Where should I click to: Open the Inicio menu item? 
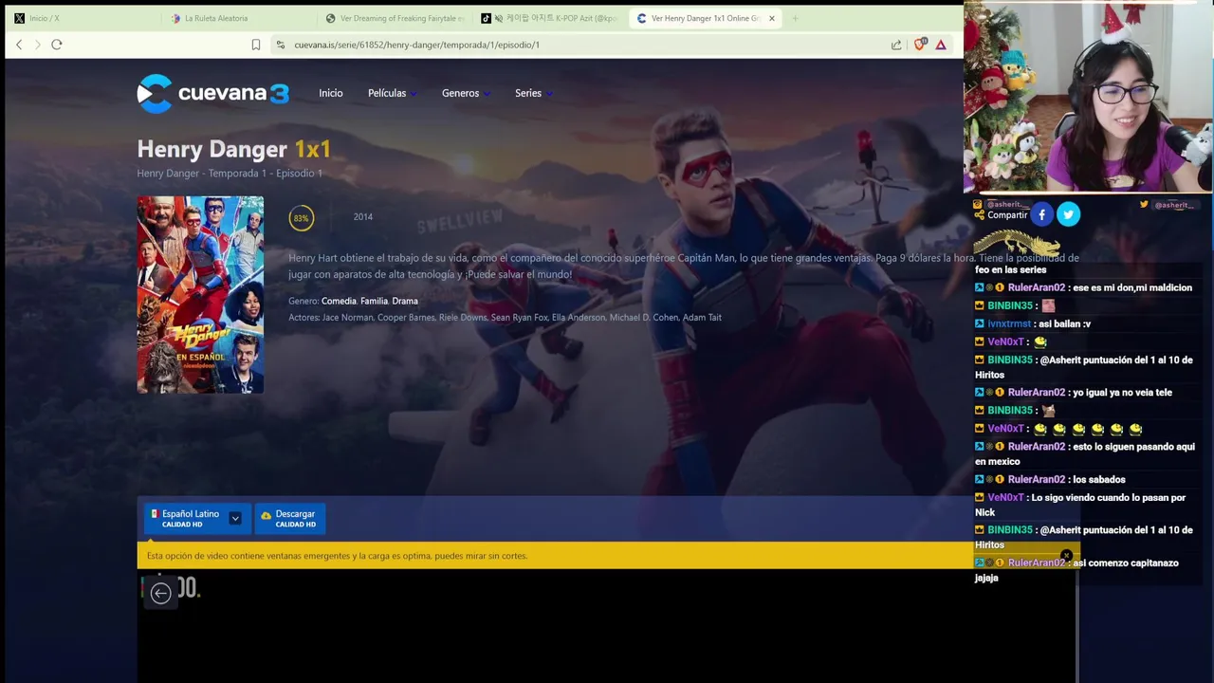pyautogui.click(x=331, y=93)
